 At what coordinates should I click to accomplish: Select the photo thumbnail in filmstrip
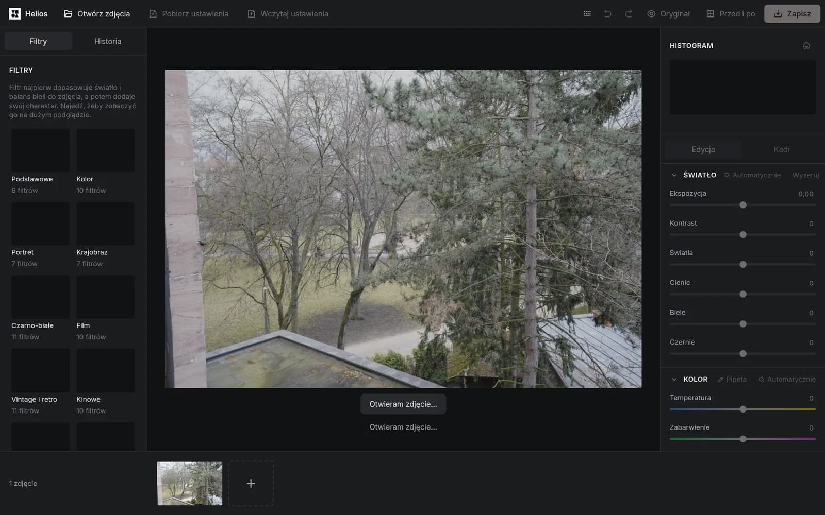190,484
